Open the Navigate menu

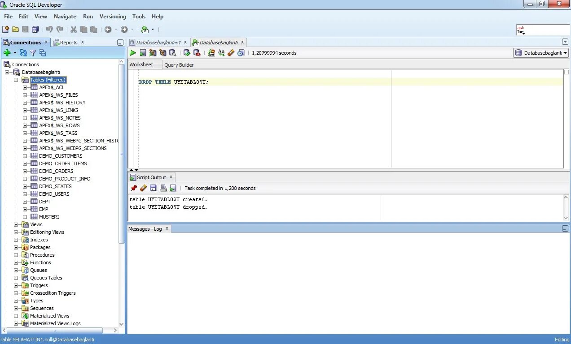point(65,17)
